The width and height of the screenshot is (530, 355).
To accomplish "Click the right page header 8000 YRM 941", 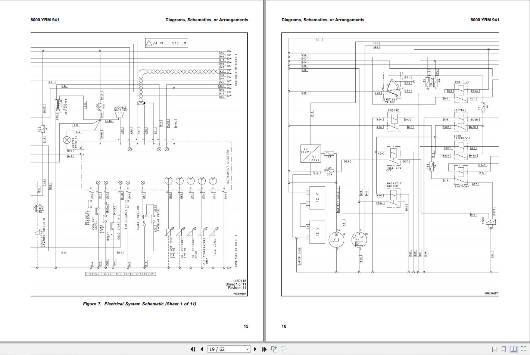I will [485, 20].
